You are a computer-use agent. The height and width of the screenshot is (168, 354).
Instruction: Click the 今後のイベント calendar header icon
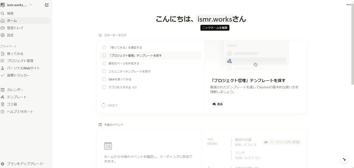pyautogui.click(x=100, y=125)
